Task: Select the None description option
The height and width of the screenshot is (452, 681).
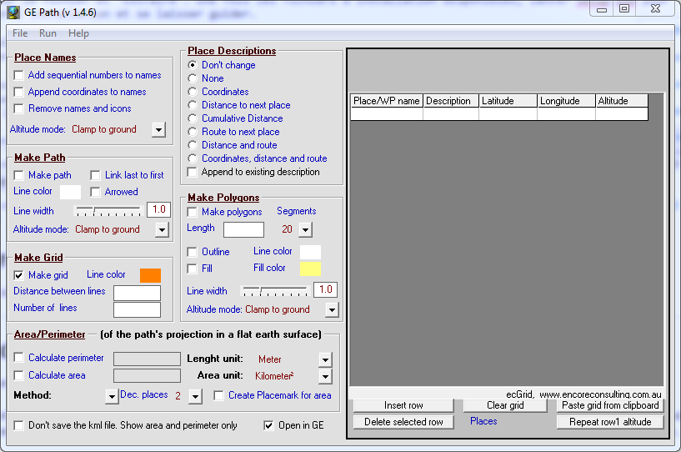Action: click(193, 78)
